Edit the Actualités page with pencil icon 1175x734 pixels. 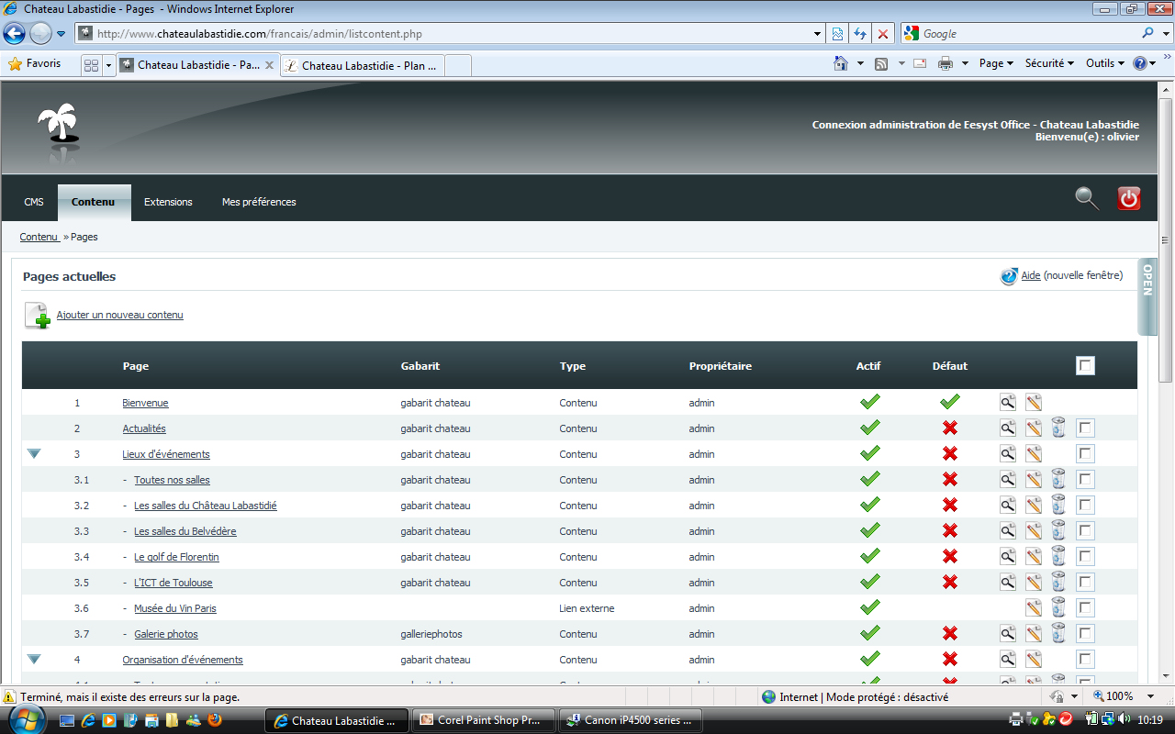coord(1034,428)
